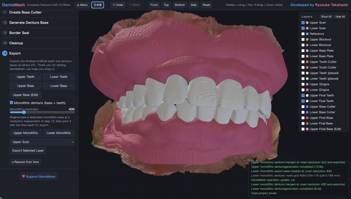Image resolution: width=351 pixels, height=199 pixels.
Task: Export Lower Teeth STL
Action: pos(59,77)
